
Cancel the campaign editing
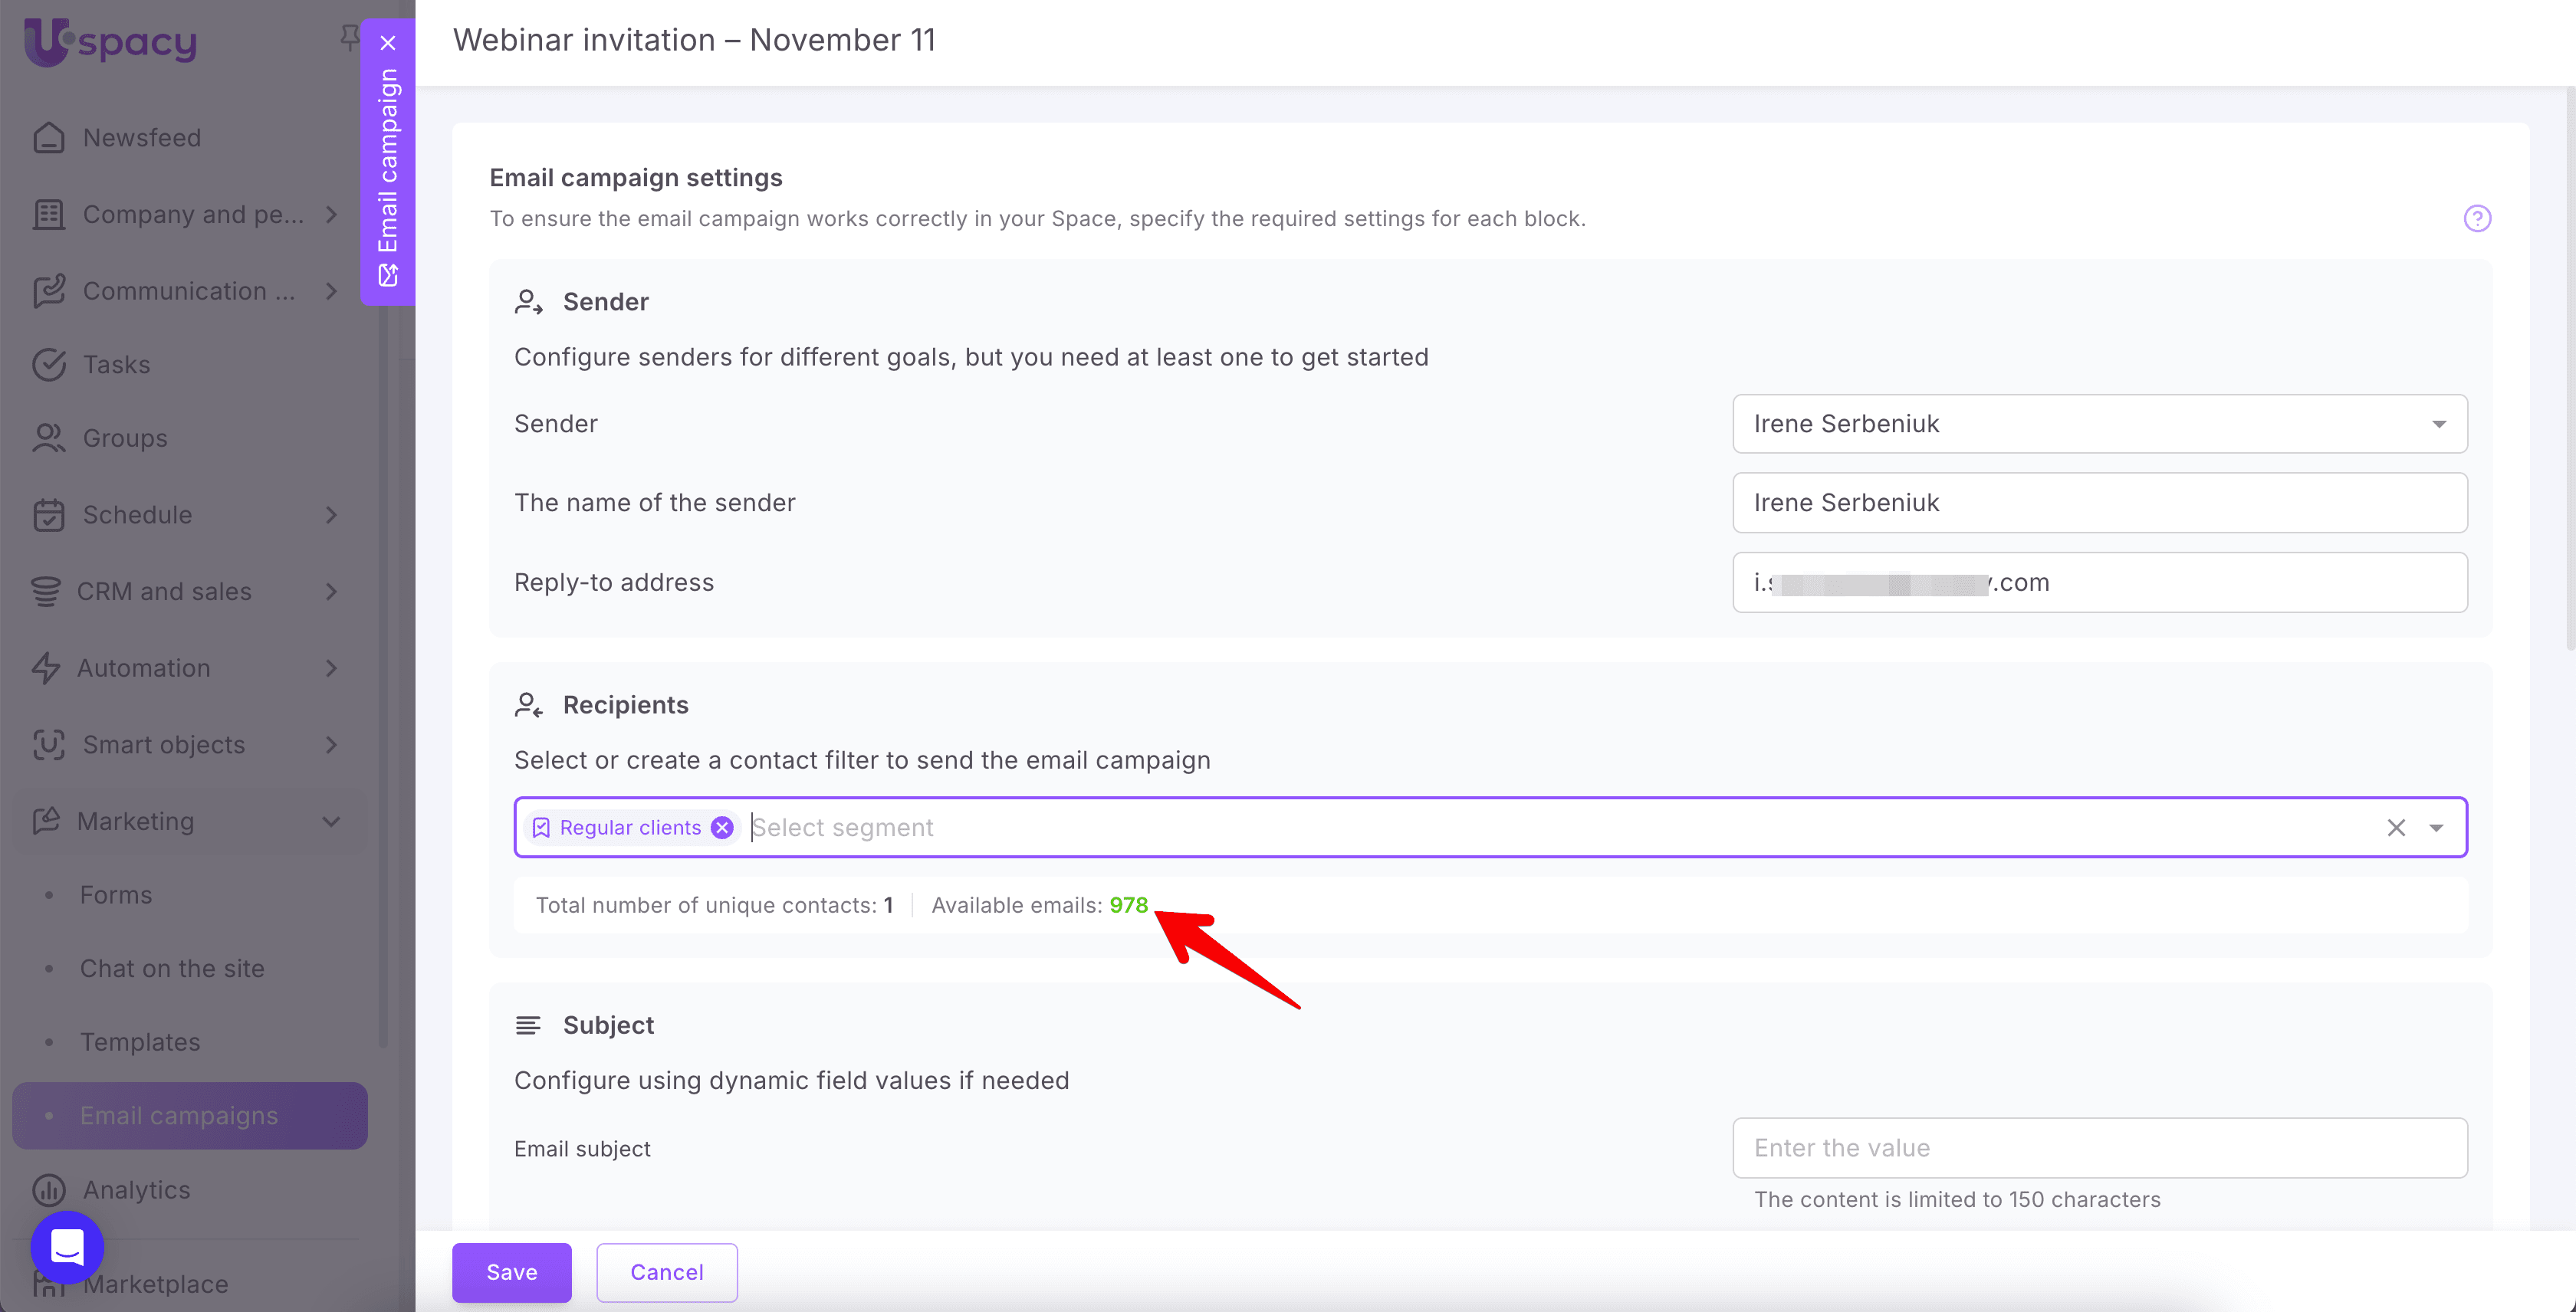(666, 1272)
